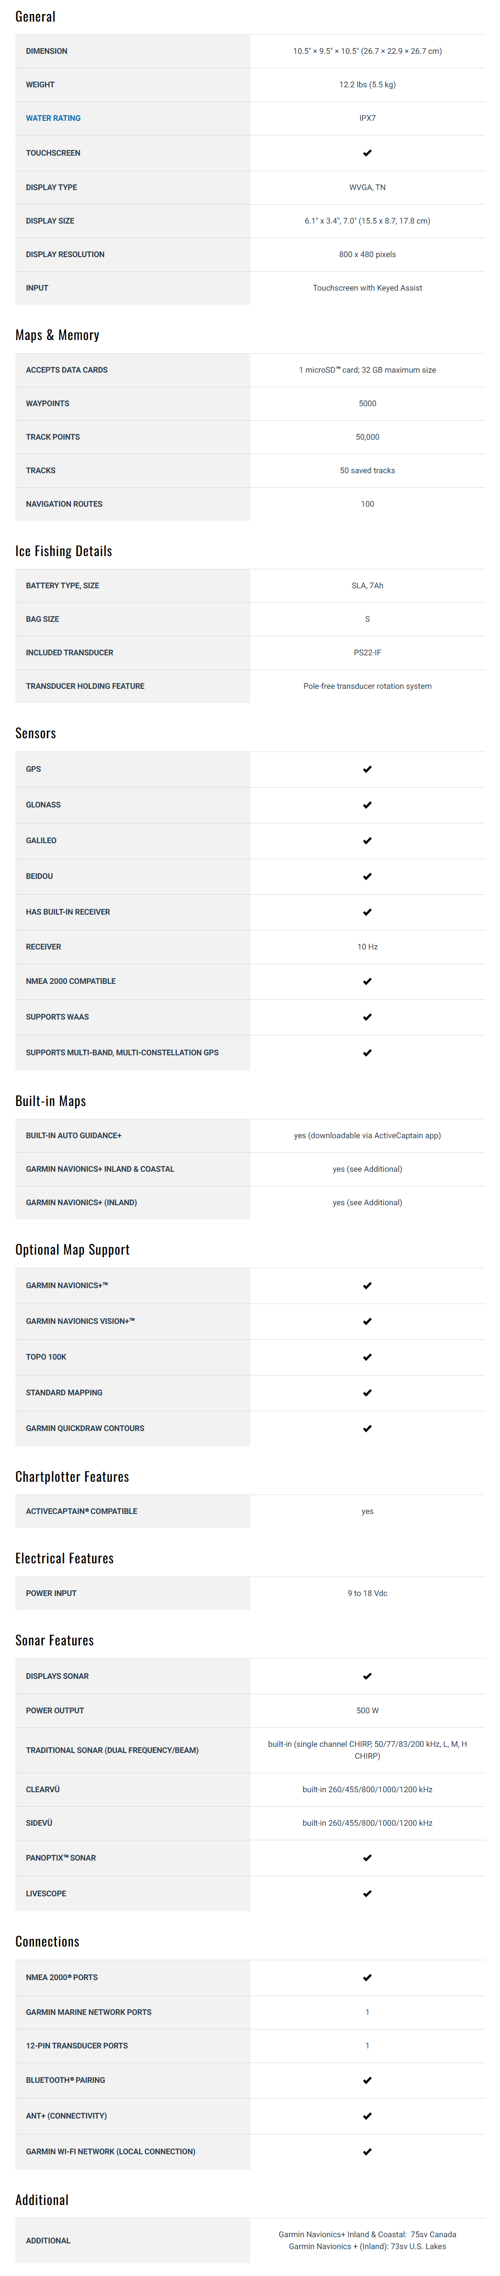Image resolution: width=500 pixels, height=2276 pixels.
Task: Open the Water Rating link
Action: 53,118
